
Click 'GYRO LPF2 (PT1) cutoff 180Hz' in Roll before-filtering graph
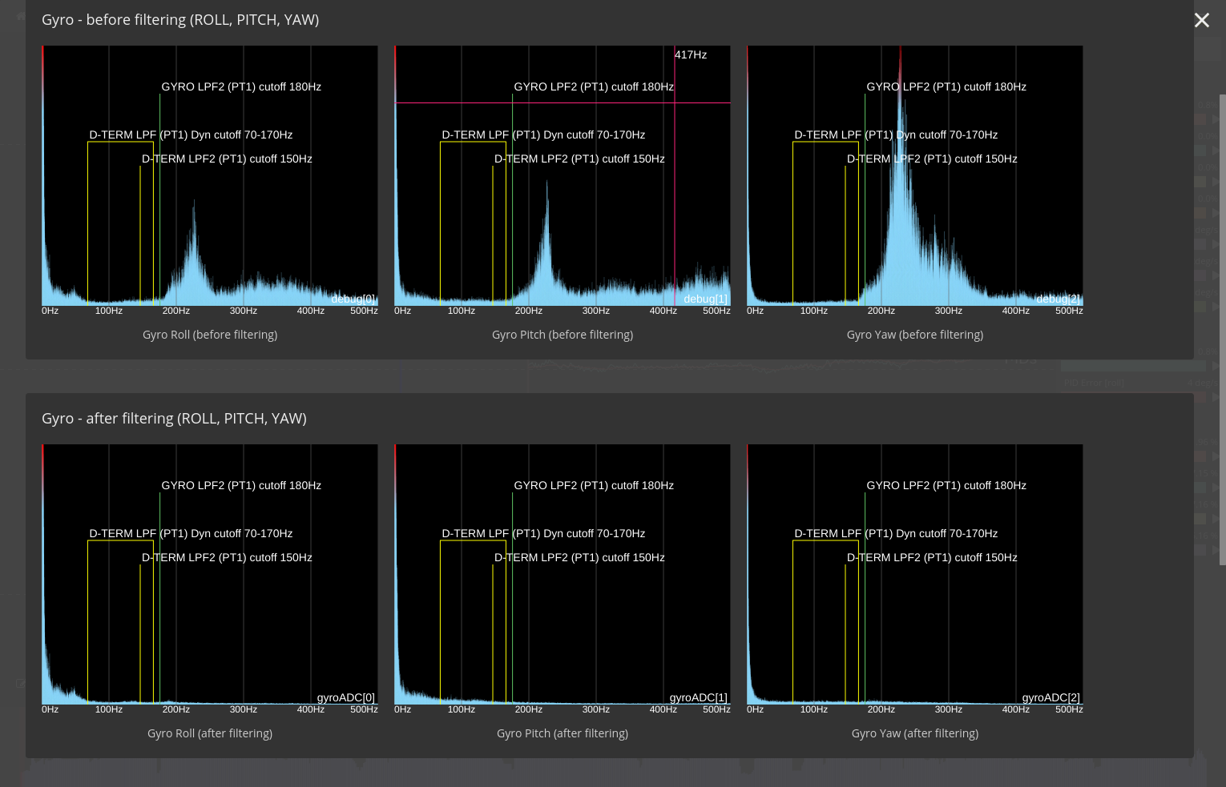point(241,86)
